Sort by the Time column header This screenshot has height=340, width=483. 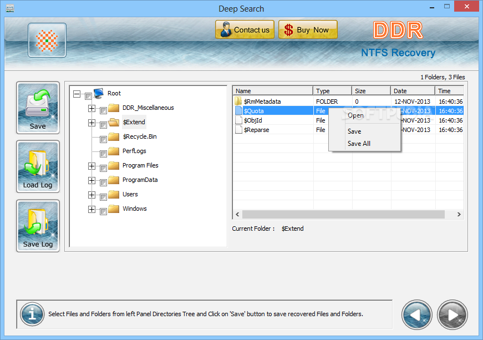[449, 91]
